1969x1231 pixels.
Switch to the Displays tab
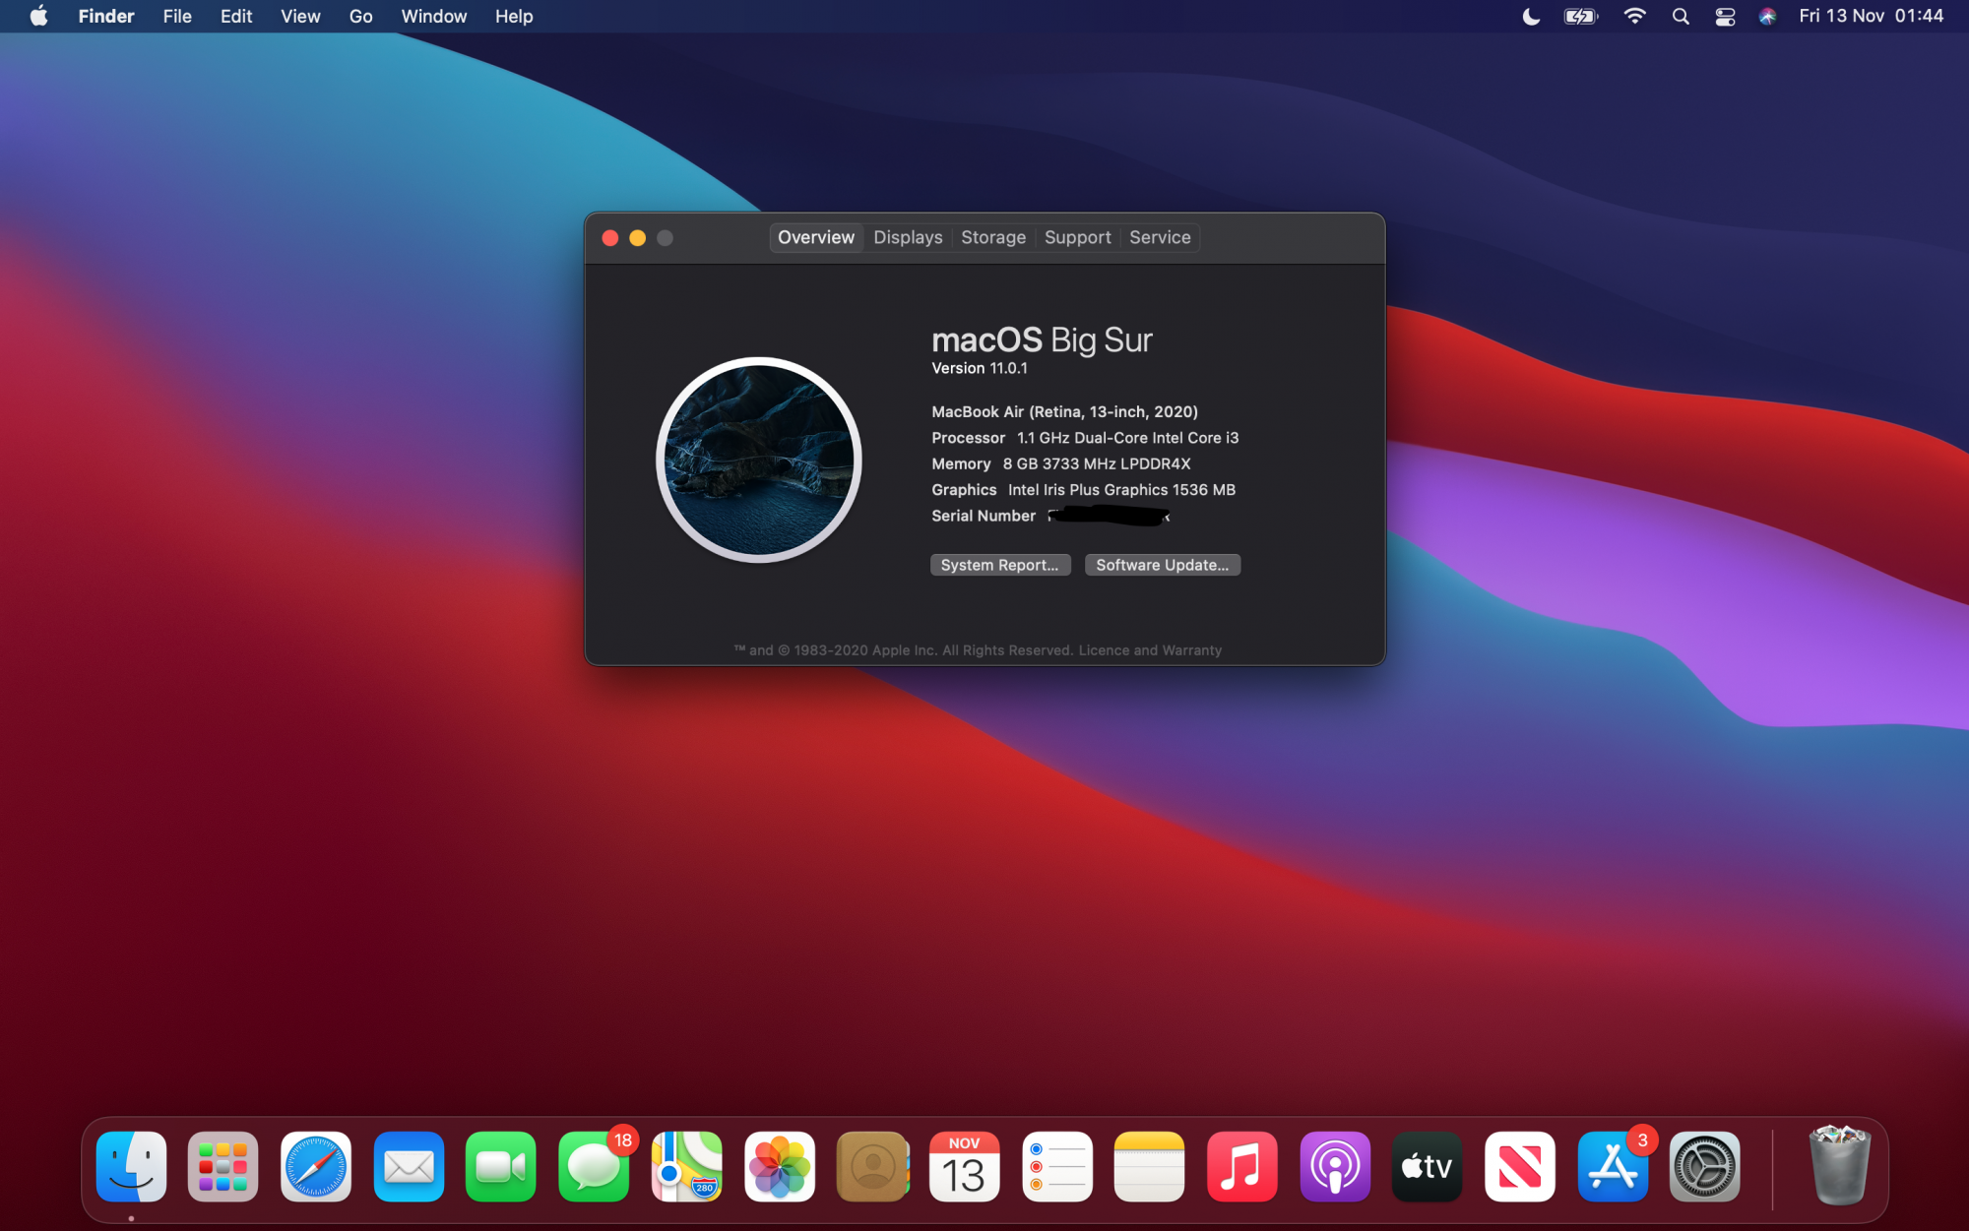pos(908,237)
